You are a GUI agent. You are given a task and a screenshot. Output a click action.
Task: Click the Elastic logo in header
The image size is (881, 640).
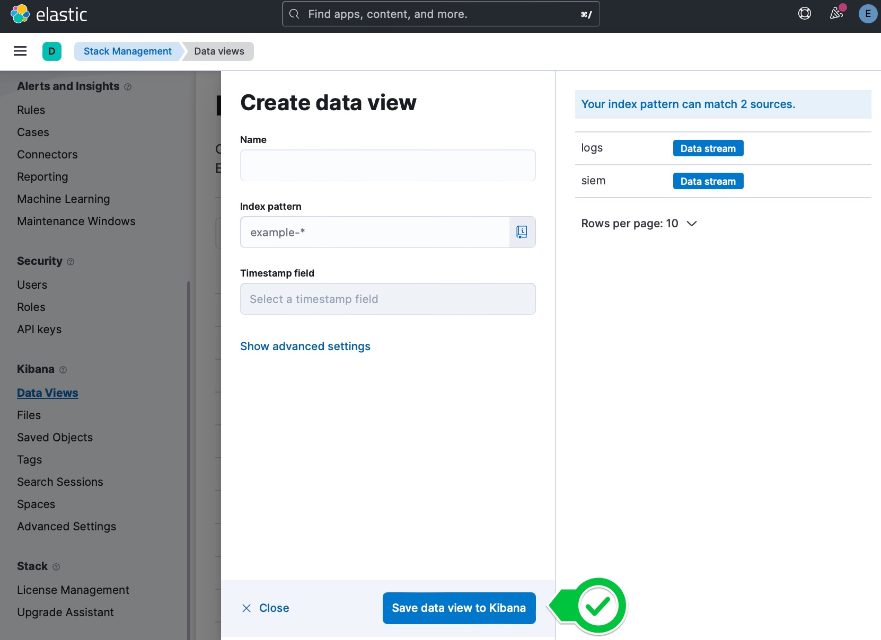pos(49,14)
